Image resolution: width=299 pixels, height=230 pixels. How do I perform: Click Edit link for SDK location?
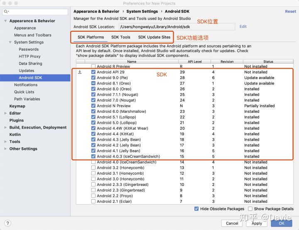coord(243,26)
